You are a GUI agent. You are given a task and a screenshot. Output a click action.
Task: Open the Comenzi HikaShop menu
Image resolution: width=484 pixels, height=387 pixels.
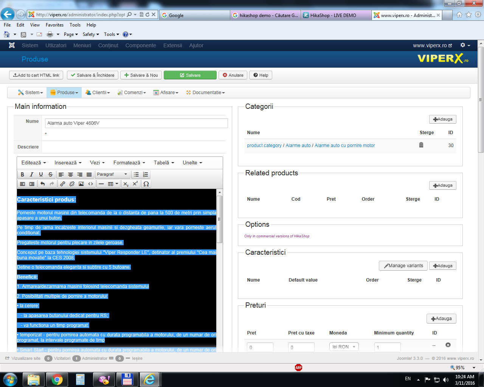(132, 93)
